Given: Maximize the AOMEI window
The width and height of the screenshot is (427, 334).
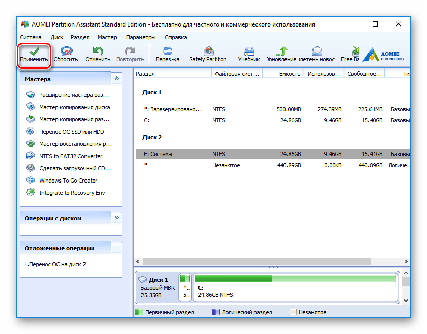Looking at the screenshot, I should tap(375, 24).
